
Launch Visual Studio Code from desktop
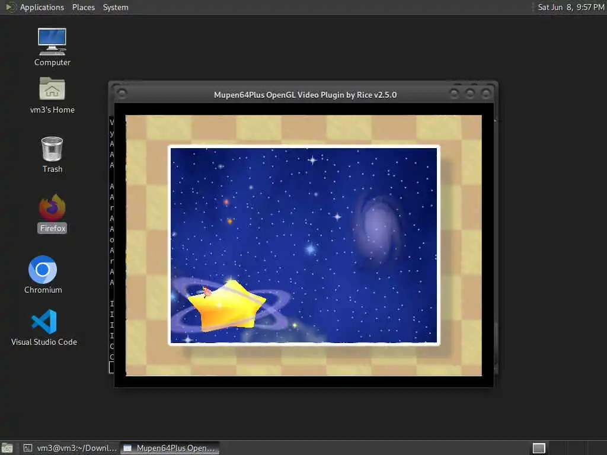pos(44,327)
